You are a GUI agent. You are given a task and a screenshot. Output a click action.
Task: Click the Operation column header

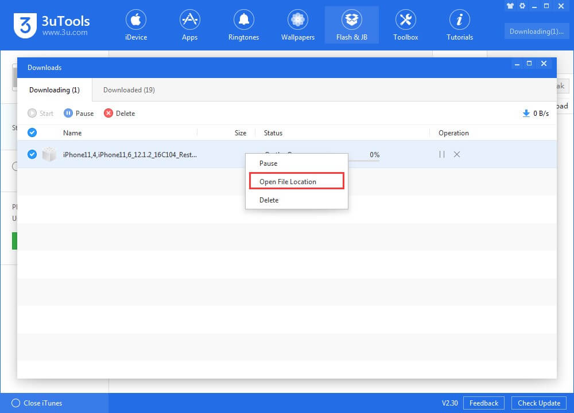pyautogui.click(x=453, y=133)
